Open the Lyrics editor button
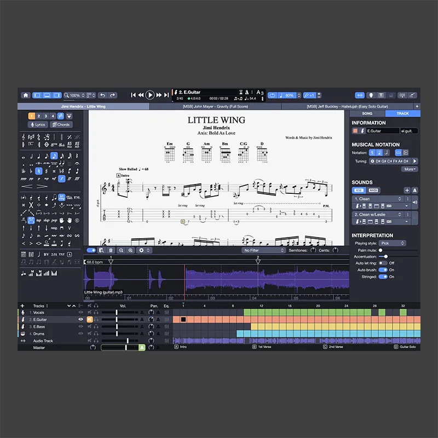 [38, 125]
